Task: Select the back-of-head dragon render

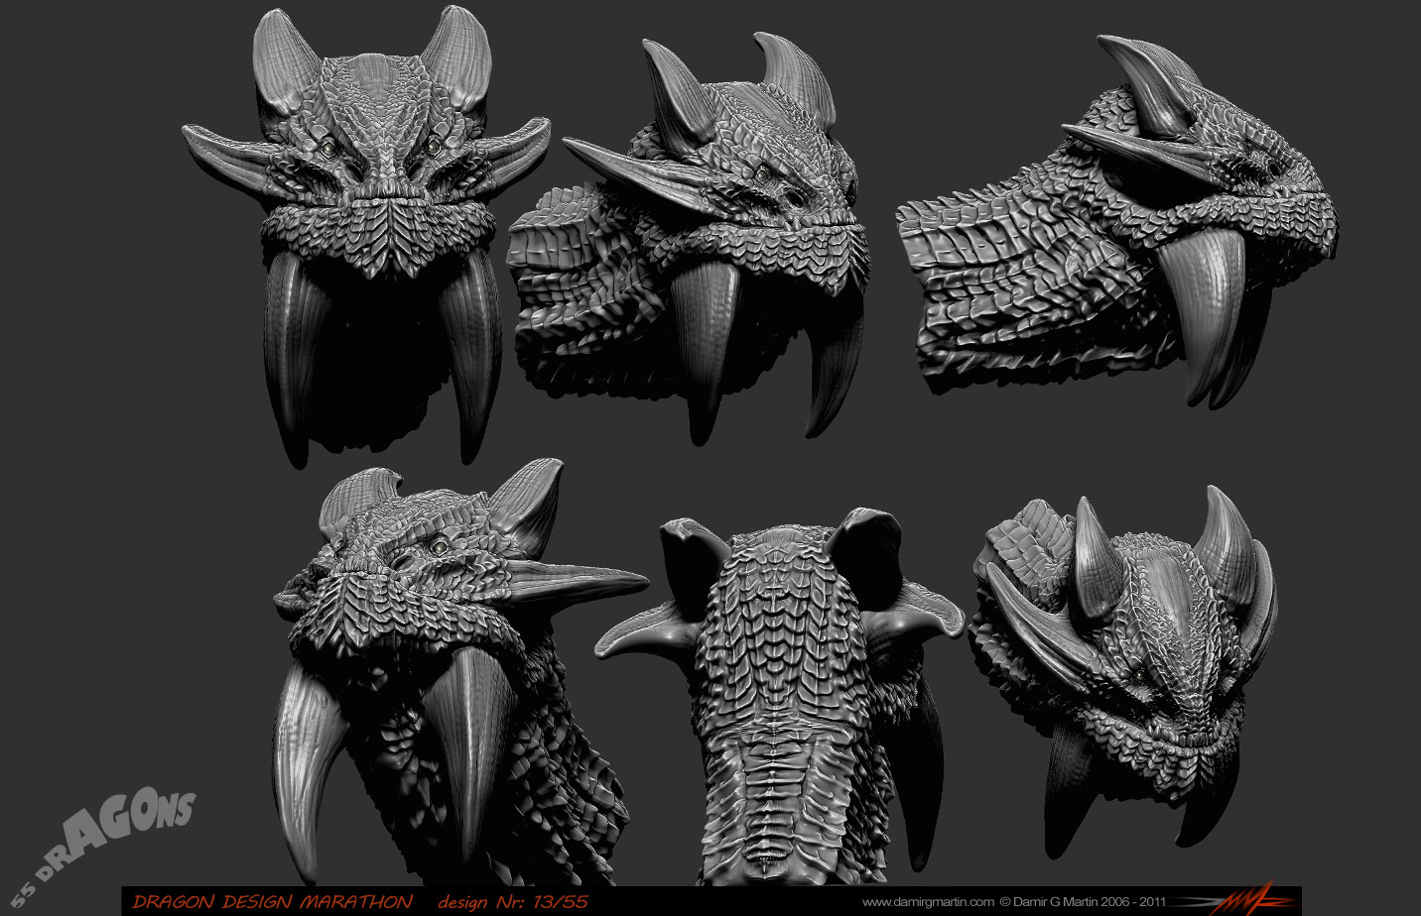Action: 782,696
